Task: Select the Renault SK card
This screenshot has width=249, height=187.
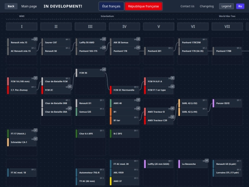Action: [56, 51]
